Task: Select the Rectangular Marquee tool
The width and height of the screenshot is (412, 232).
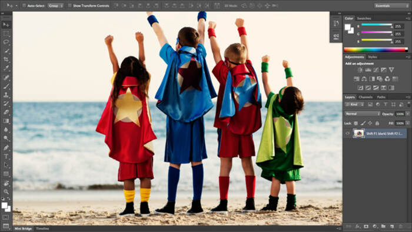Action: (x=6, y=34)
